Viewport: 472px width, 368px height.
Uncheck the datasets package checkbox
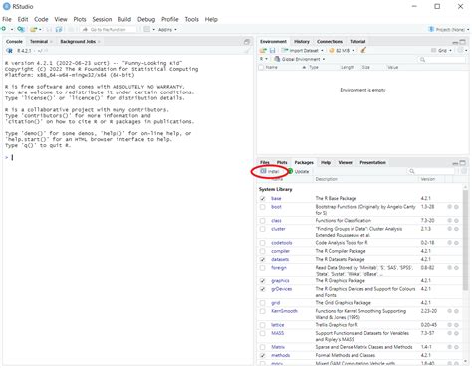263,259
